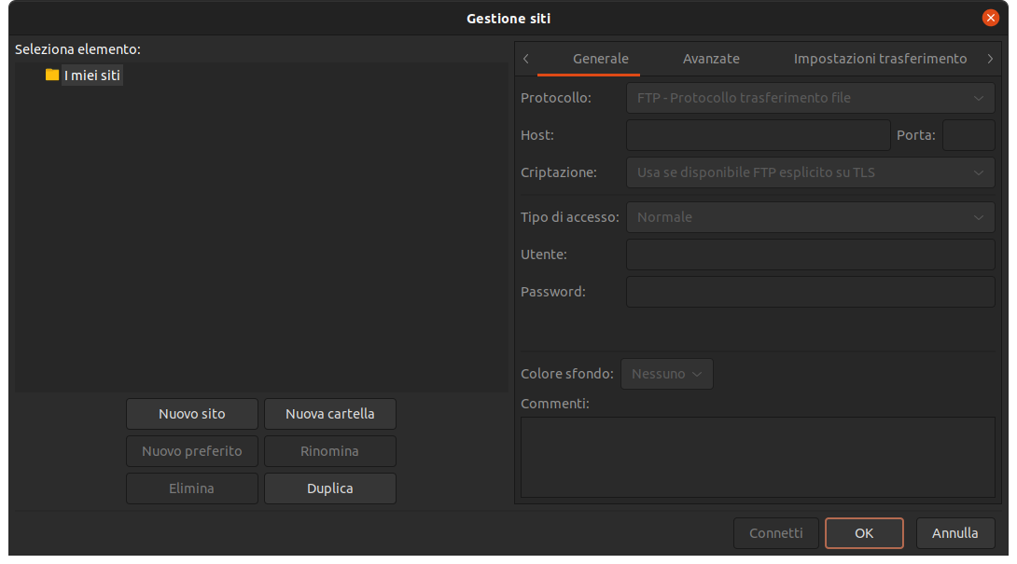The image size is (1017, 564).
Task: Click inside the Host input field
Action: [x=758, y=135]
